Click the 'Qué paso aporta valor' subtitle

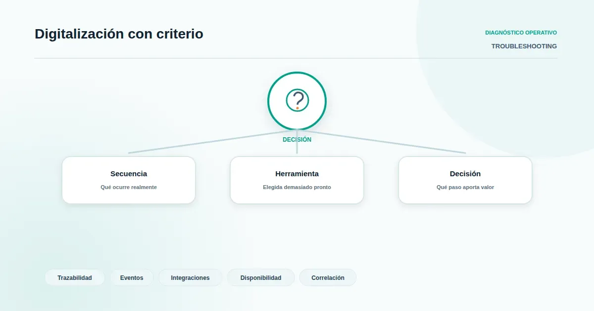point(465,188)
